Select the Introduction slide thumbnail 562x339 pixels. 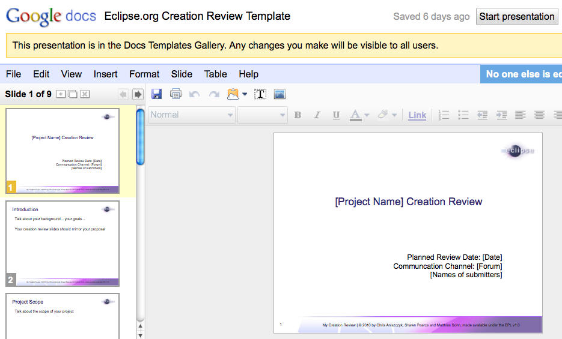point(63,244)
